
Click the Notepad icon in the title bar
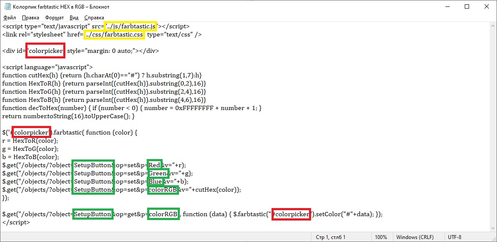[x=7, y=7]
